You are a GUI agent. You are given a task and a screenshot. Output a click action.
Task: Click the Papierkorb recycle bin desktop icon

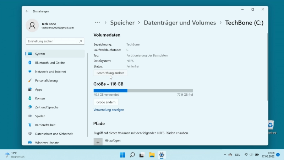tap(272, 127)
